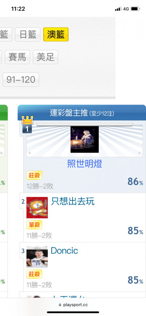
Task: Tap Doncic's 莊殺 badge
Action: tap(34, 274)
